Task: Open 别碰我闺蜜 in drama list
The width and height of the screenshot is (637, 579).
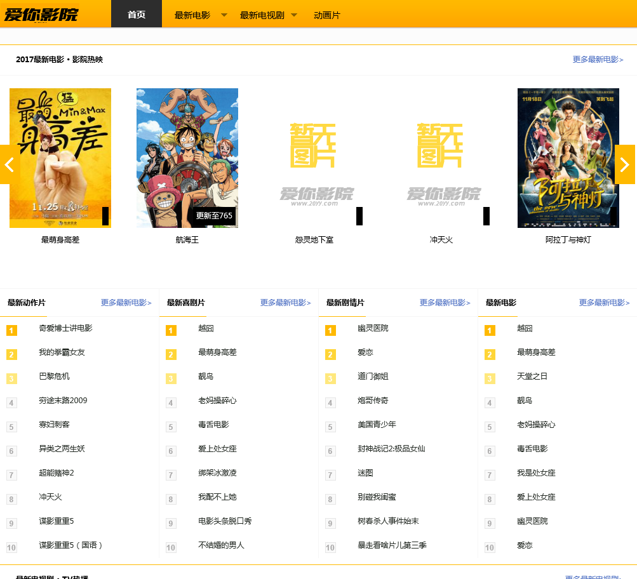Action: pyautogui.click(x=377, y=497)
